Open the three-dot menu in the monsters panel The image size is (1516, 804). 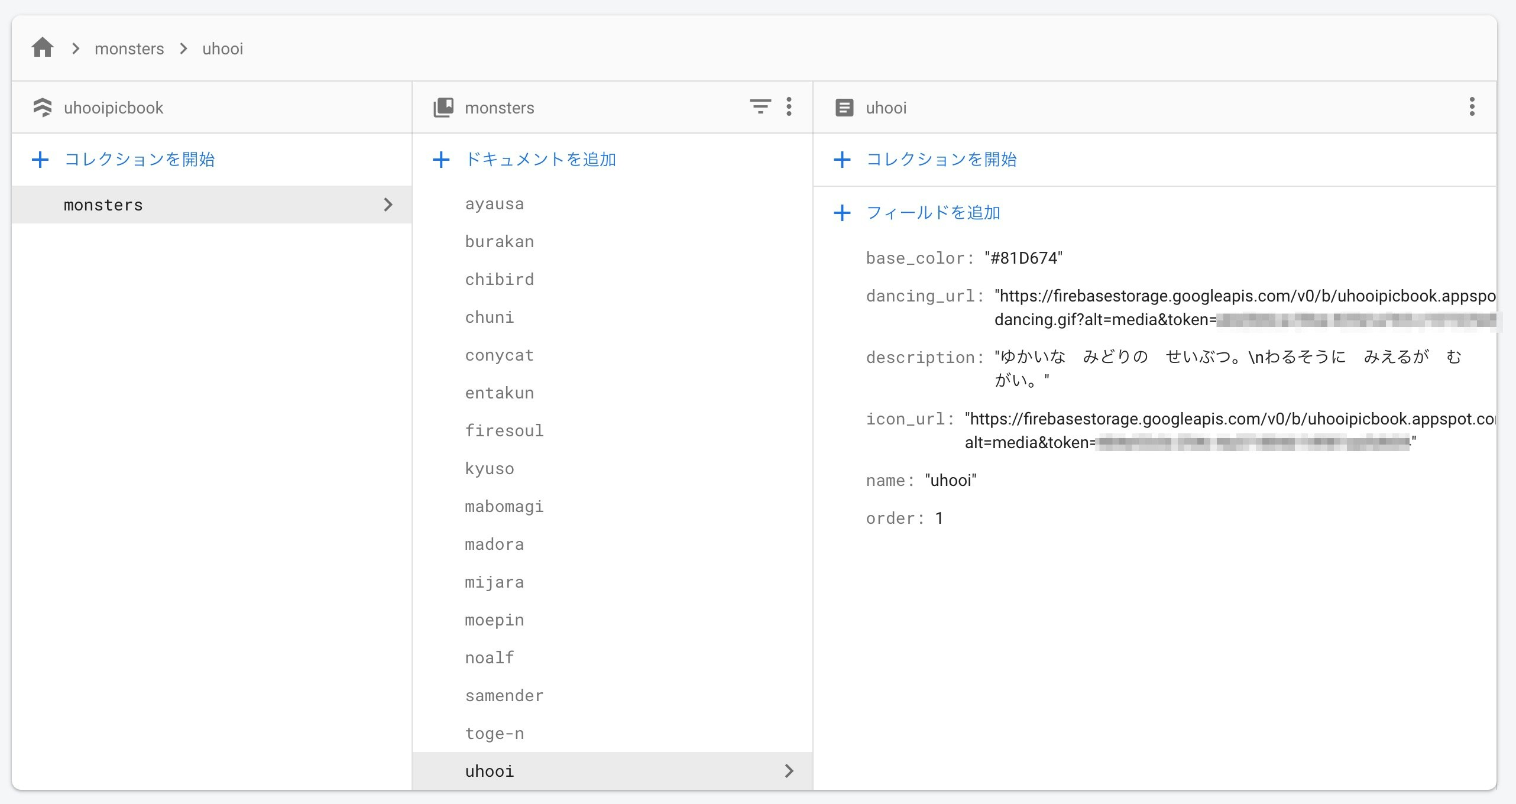(x=789, y=107)
